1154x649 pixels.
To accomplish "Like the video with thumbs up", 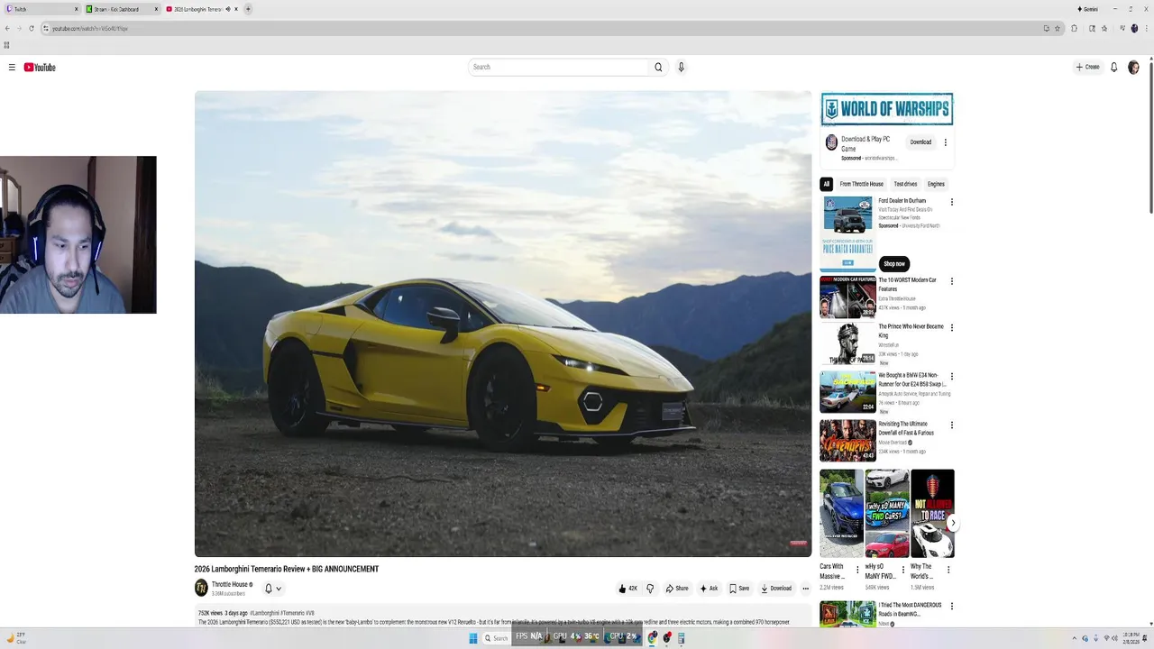I will click(x=627, y=589).
